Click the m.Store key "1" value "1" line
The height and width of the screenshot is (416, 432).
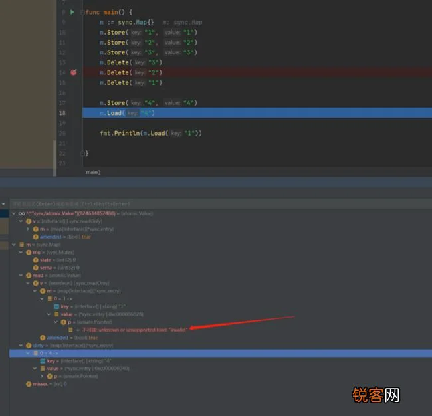tap(148, 33)
